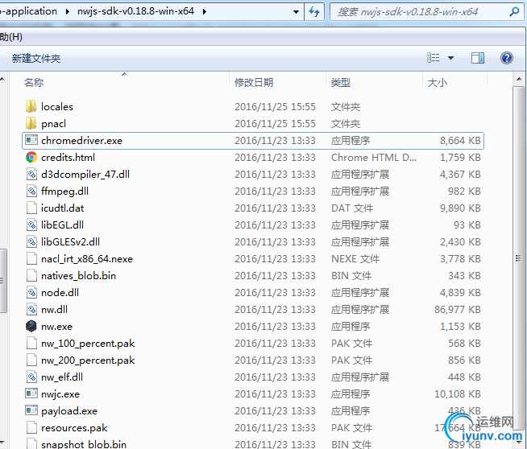Click the file list vertical scrollbar thumb
Image resolution: width=527 pixels, height=449 pixels.
pos(518,257)
